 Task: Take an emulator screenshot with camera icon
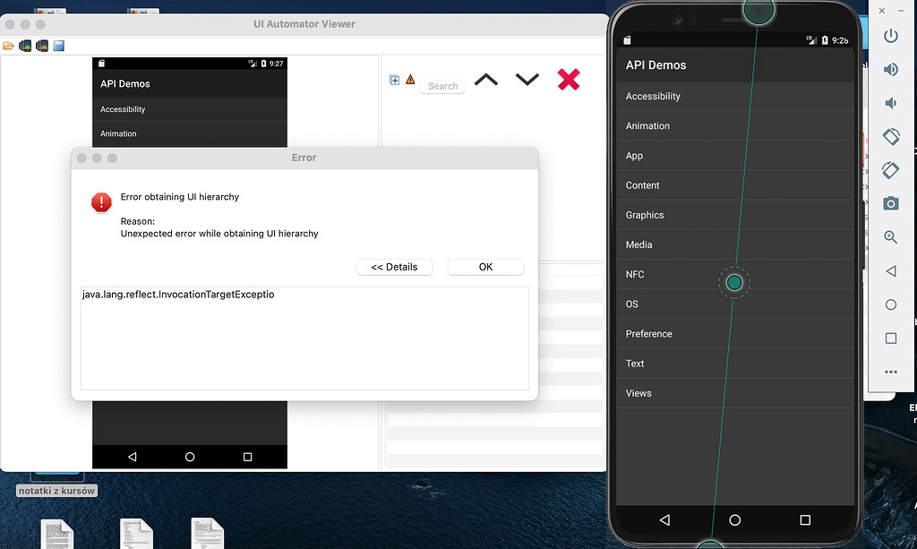click(x=890, y=203)
